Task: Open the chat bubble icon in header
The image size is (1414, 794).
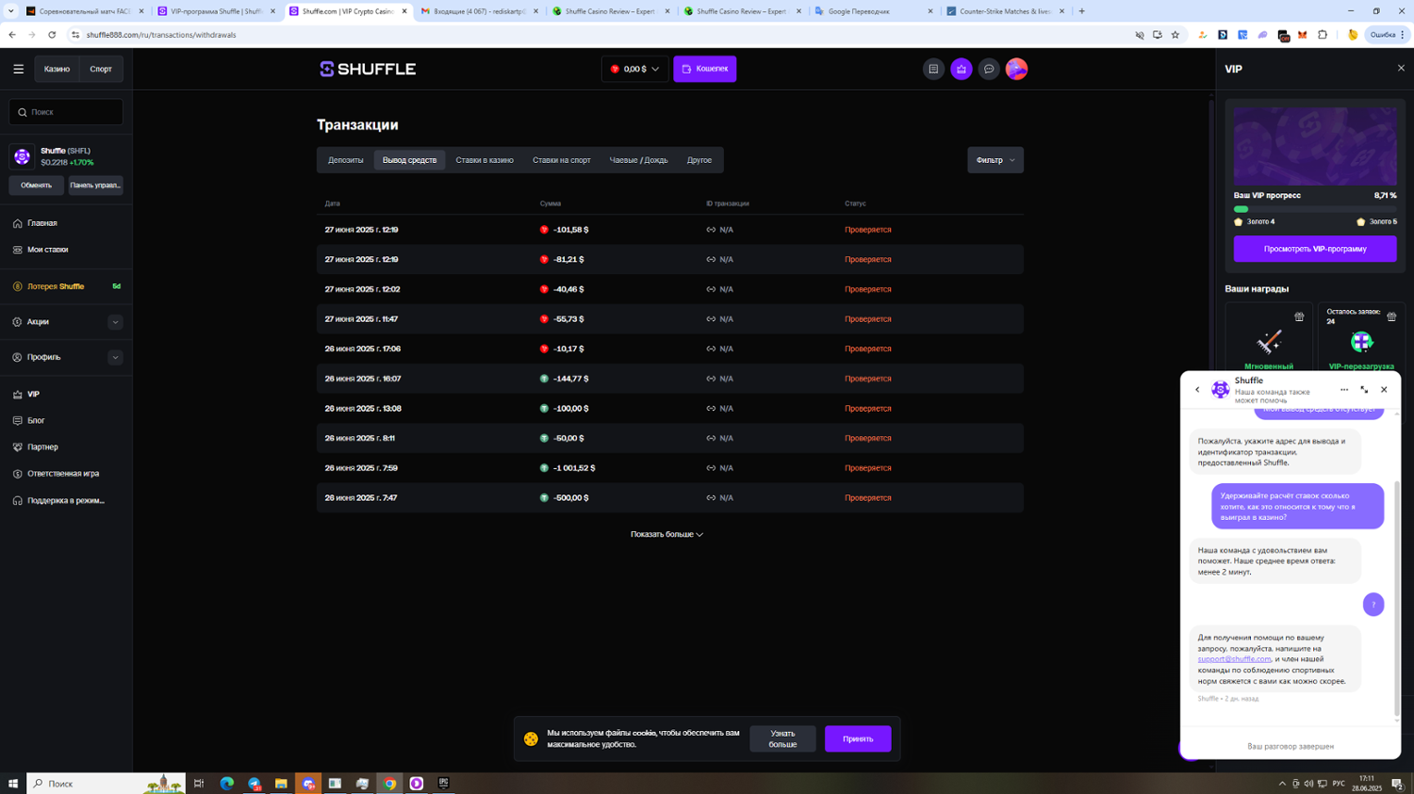Action: point(989,69)
